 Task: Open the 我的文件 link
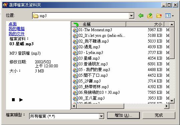point(17,34)
